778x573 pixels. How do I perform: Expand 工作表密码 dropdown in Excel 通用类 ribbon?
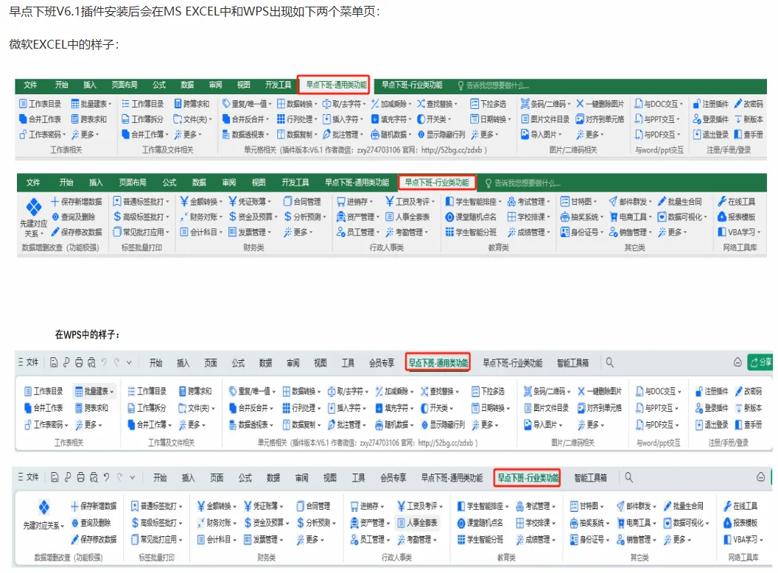[x=43, y=135]
